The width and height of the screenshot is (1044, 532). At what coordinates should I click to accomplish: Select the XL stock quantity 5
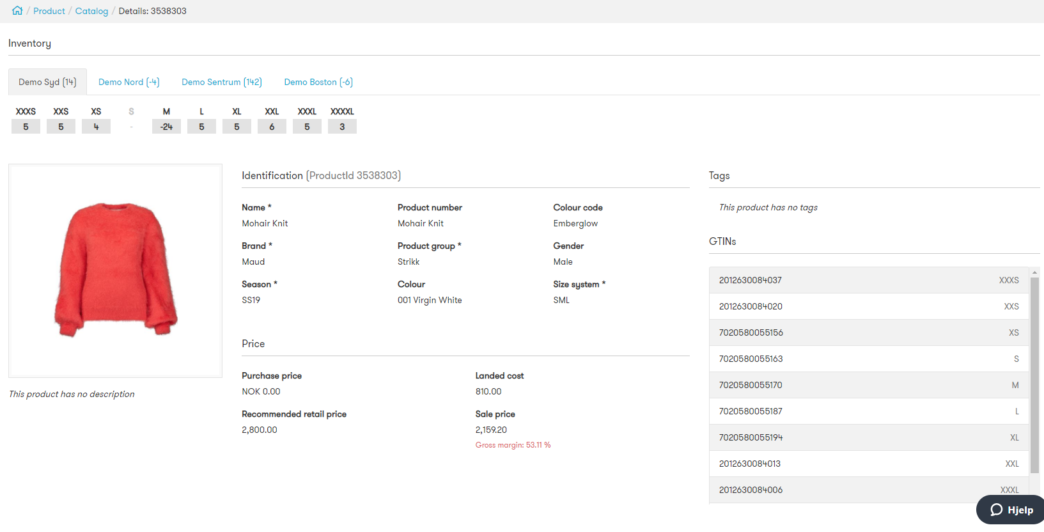coord(237,127)
